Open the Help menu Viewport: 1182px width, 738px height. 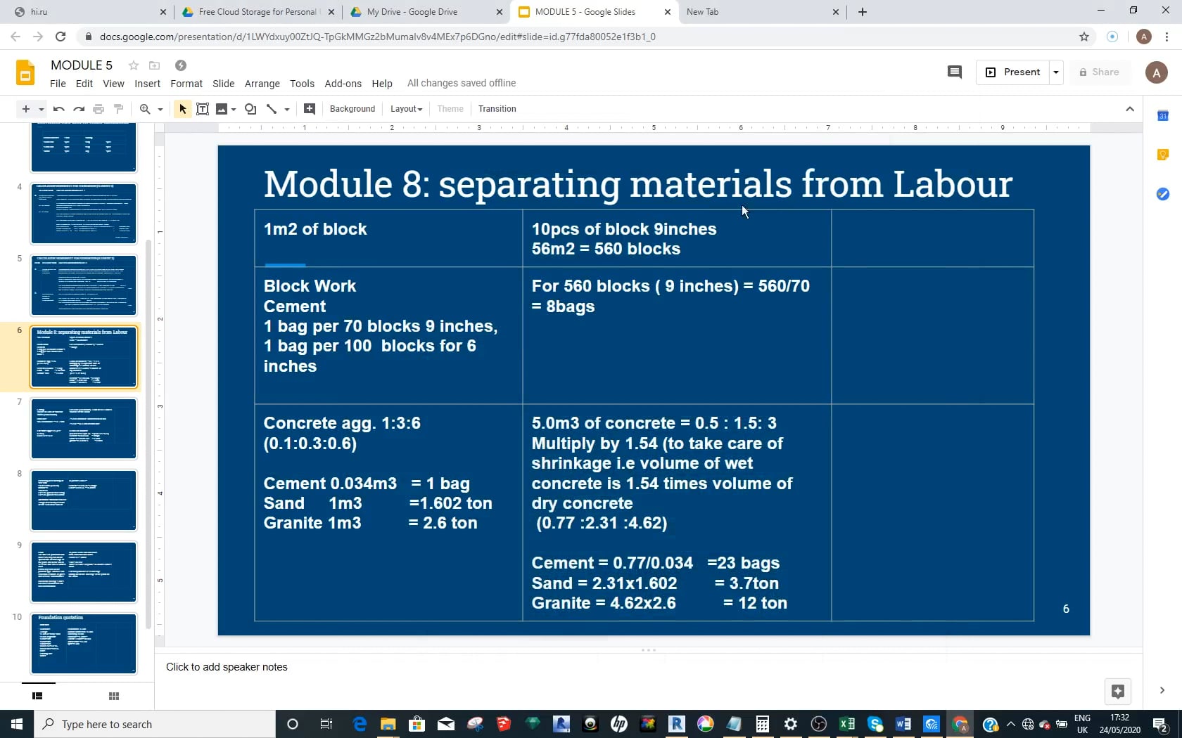(382, 84)
